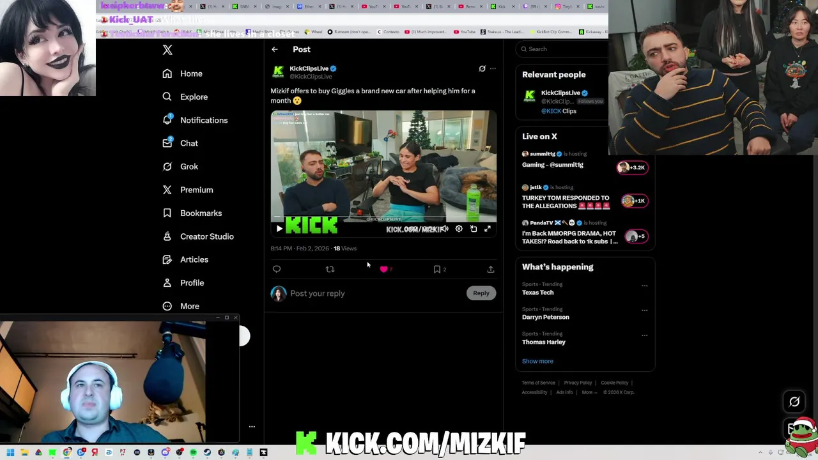Open the post's three-dot options menu
This screenshot has width=818, height=460.
click(x=493, y=68)
